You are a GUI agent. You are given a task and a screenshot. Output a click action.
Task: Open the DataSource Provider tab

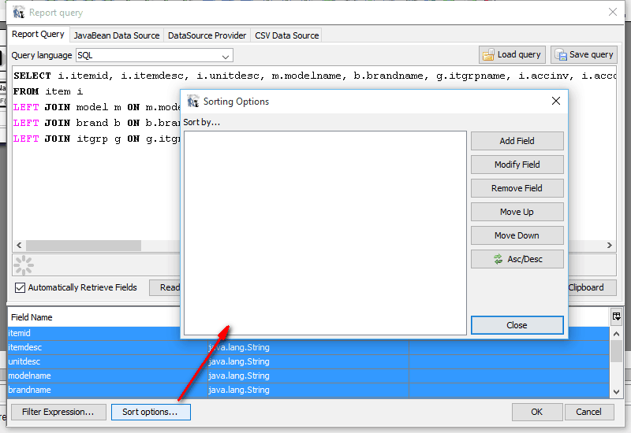point(207,35)
